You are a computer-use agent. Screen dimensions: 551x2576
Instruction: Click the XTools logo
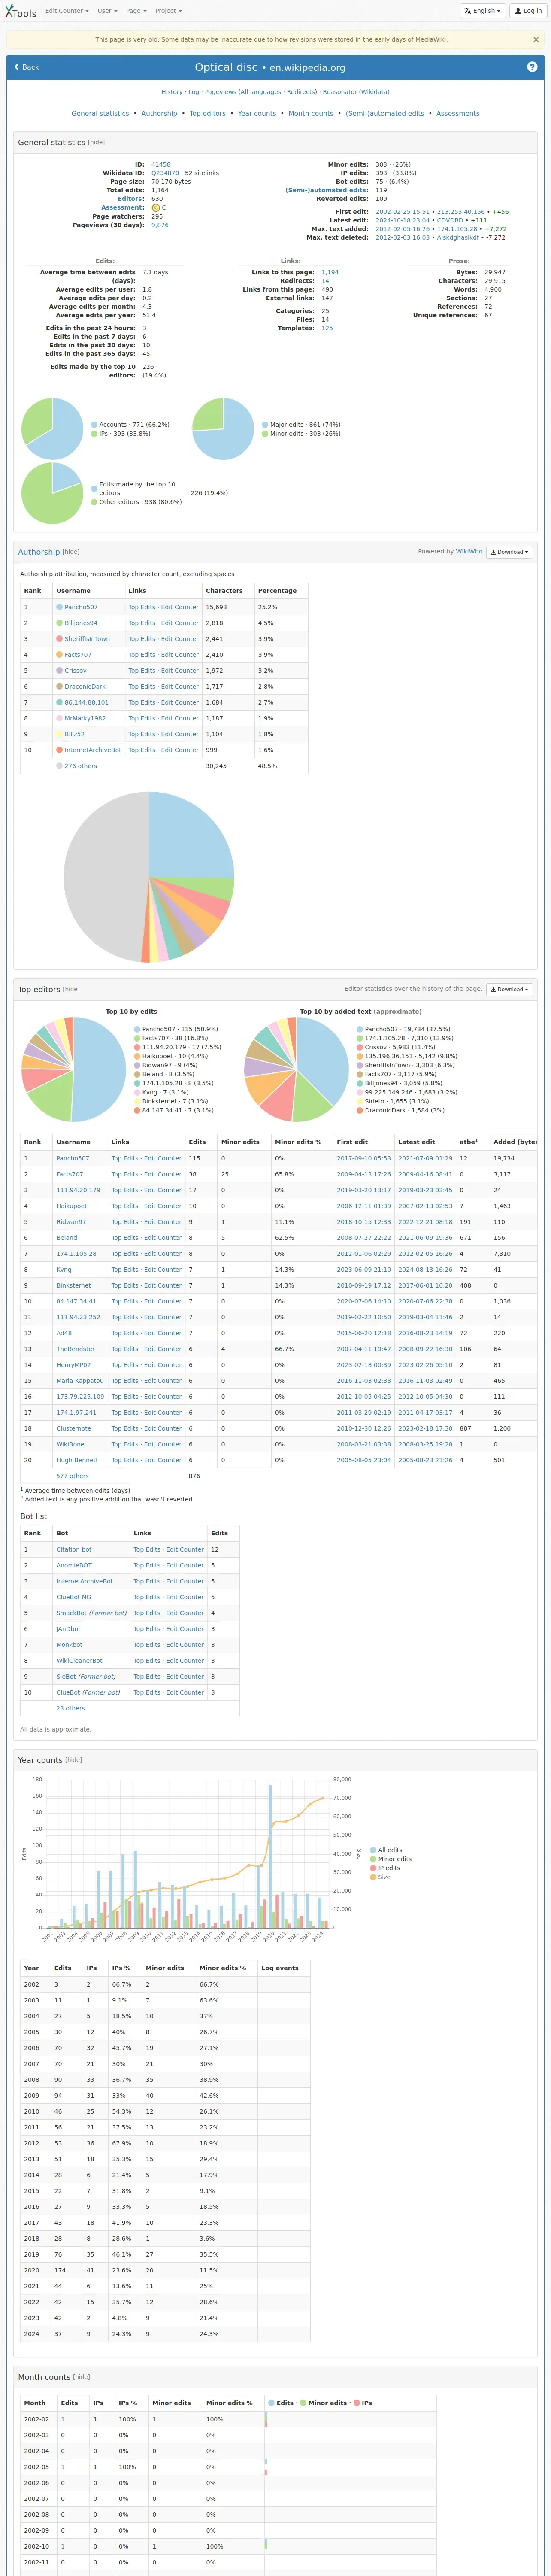20,12
